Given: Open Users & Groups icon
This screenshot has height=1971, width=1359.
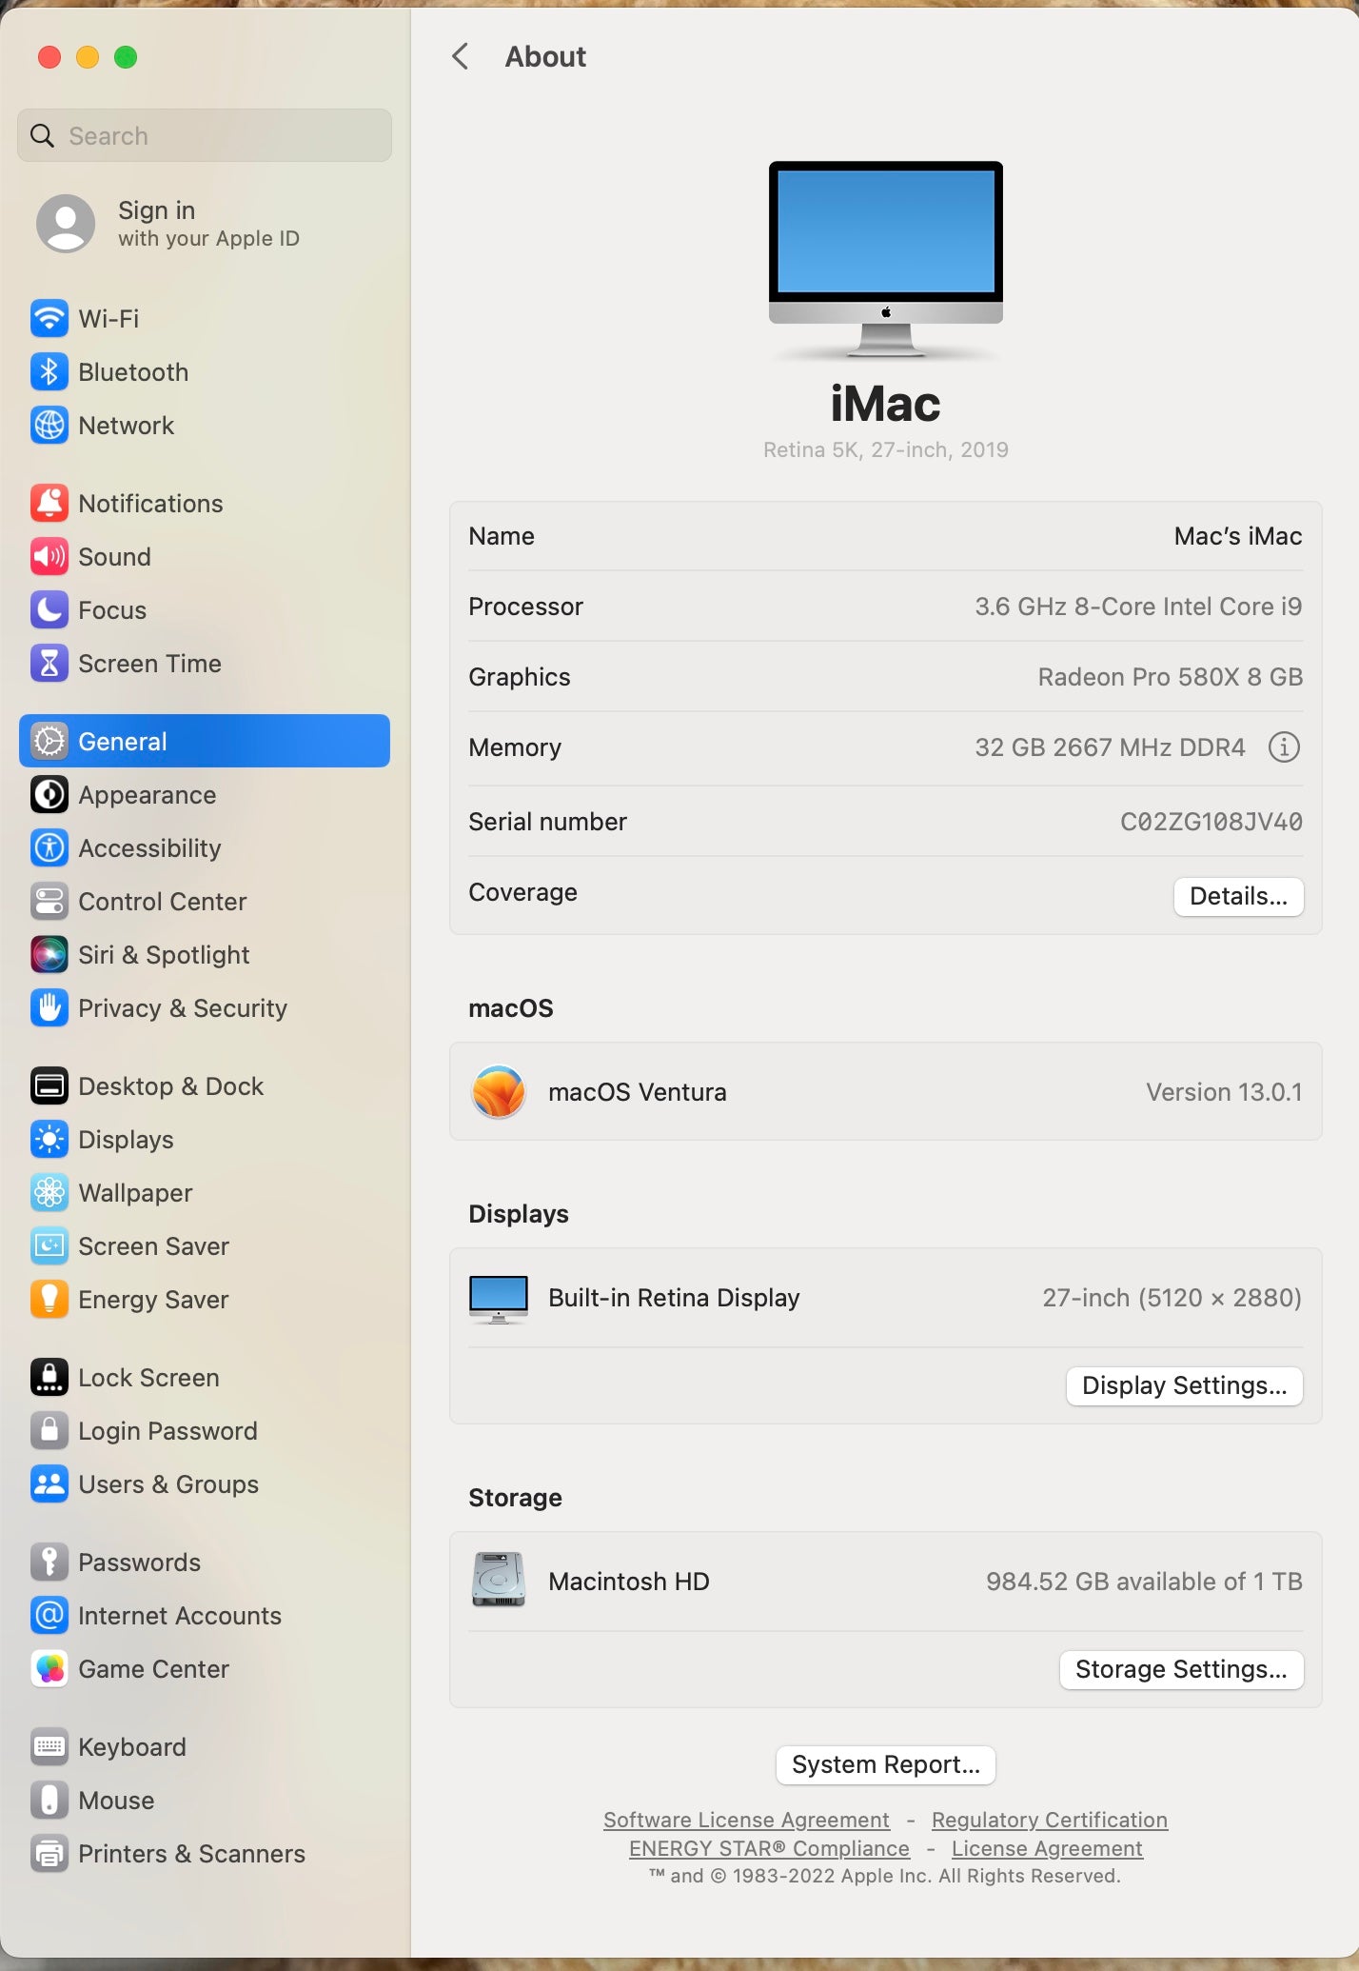Looking at the screenshot, I should pyautogui.click(x=49, y=1484).
